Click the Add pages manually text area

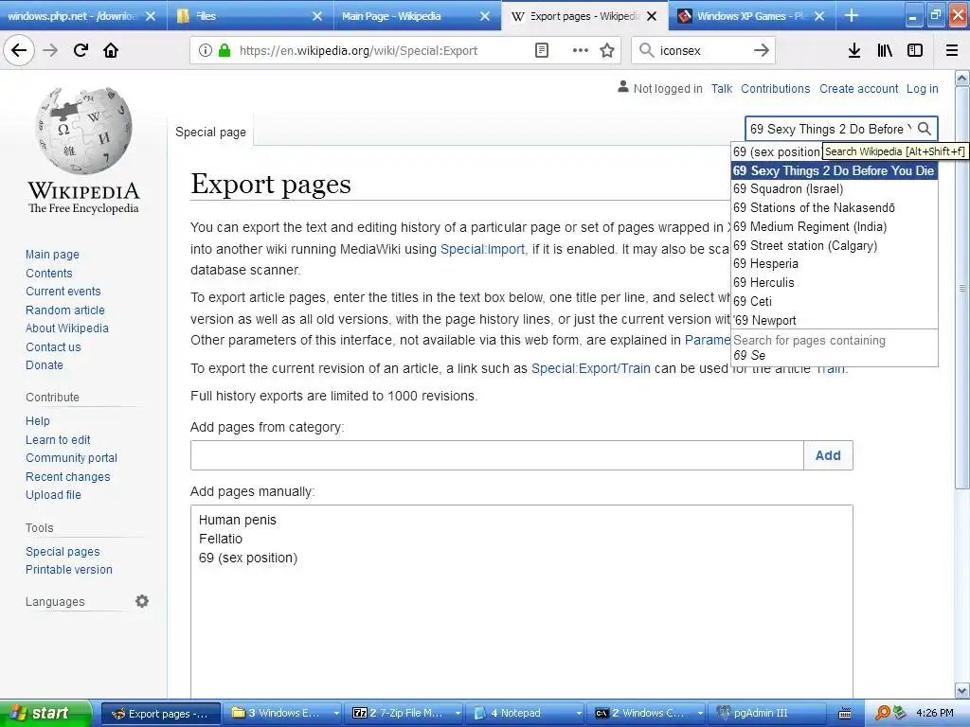click(522, 601)
